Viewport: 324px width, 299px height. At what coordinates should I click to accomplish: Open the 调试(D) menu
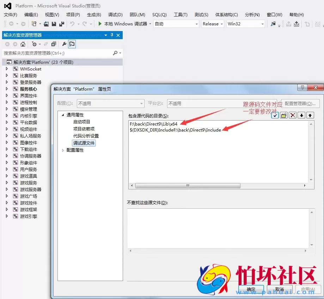(115, 14)
